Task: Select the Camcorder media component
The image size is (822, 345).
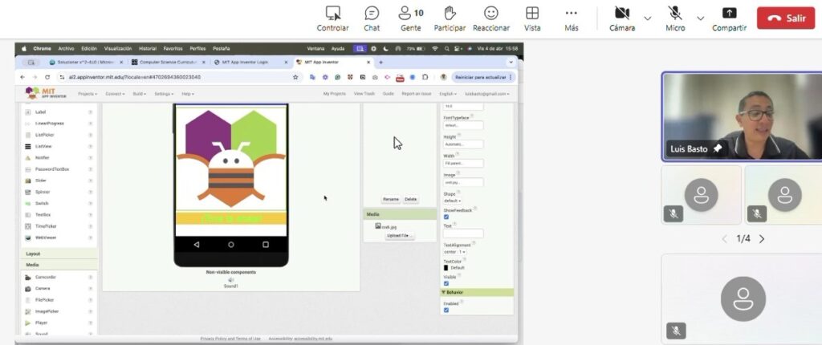Action: [x=45, y=277]
